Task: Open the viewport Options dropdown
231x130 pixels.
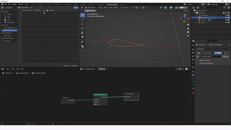Action: (x=186, y=11)
